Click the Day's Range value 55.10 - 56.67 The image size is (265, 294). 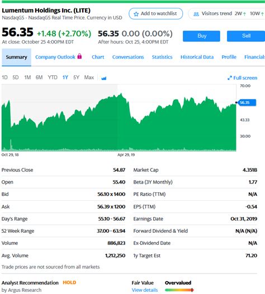[x=112, y=219]
